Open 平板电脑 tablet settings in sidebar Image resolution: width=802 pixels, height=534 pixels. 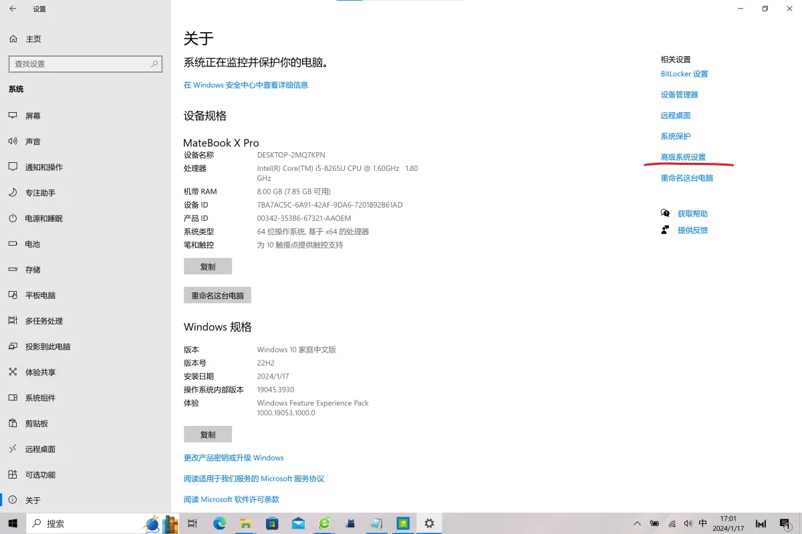pyautogui.click(x=86, y=295)
